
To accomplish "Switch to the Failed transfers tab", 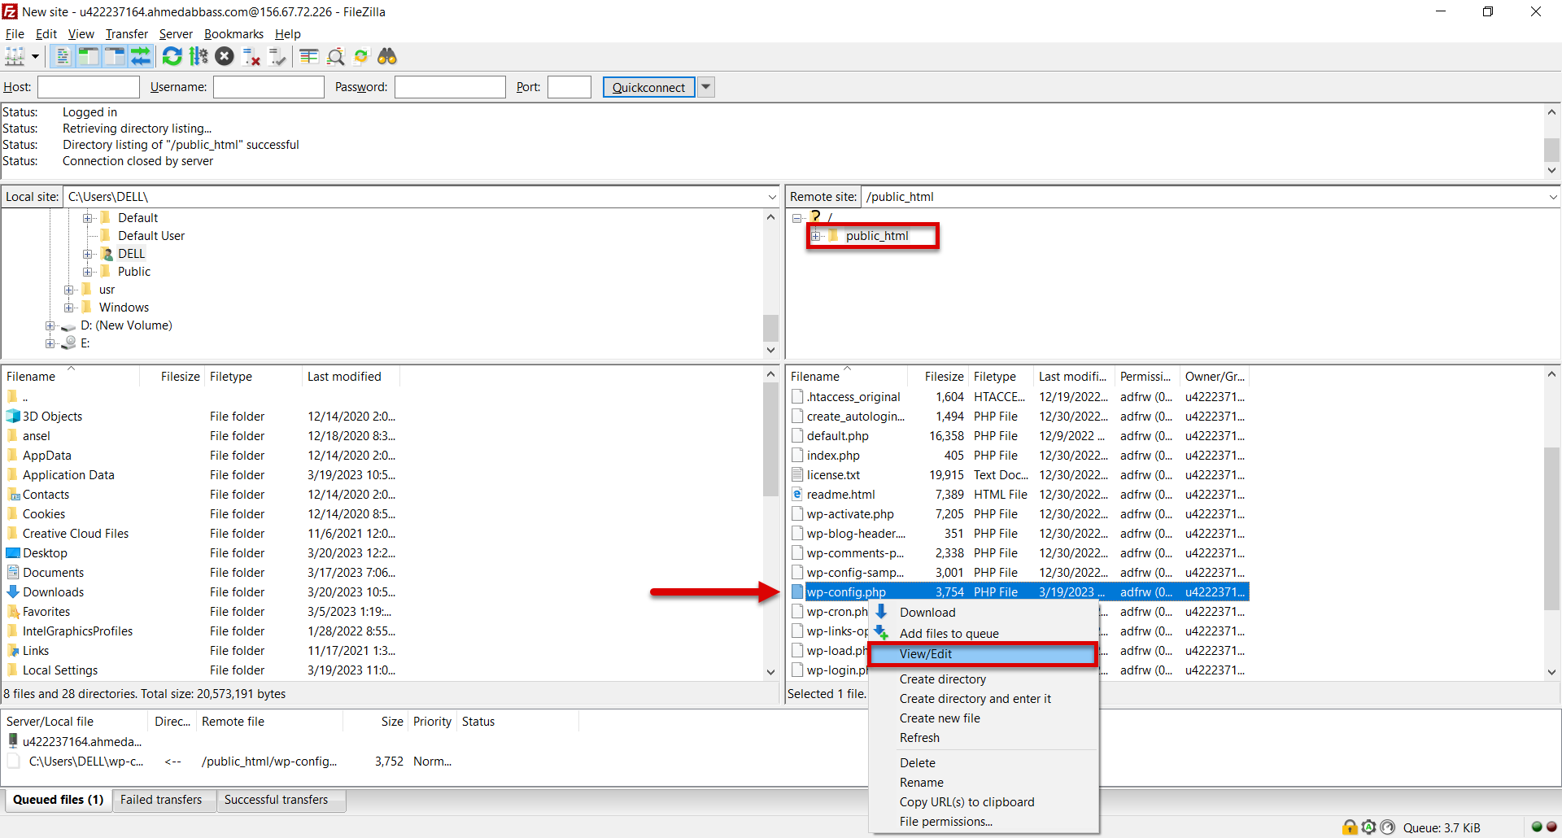I will pos(161,800).
